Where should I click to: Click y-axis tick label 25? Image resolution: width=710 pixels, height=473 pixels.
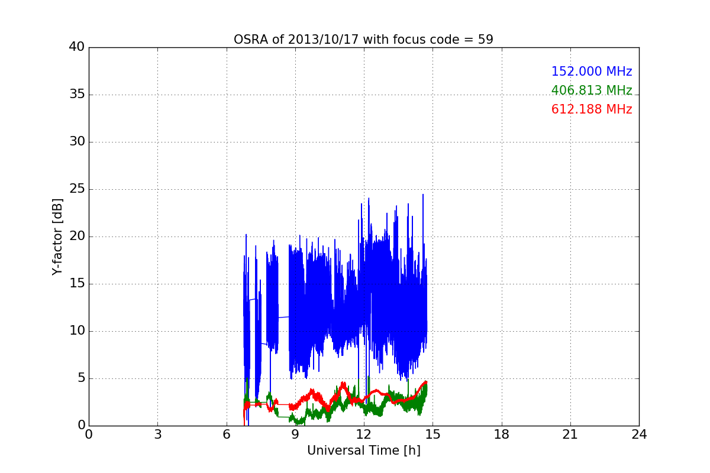76,189
